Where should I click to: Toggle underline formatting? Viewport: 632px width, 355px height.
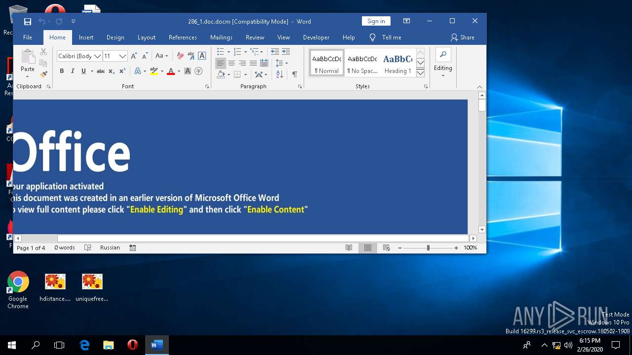coord(83,71)
